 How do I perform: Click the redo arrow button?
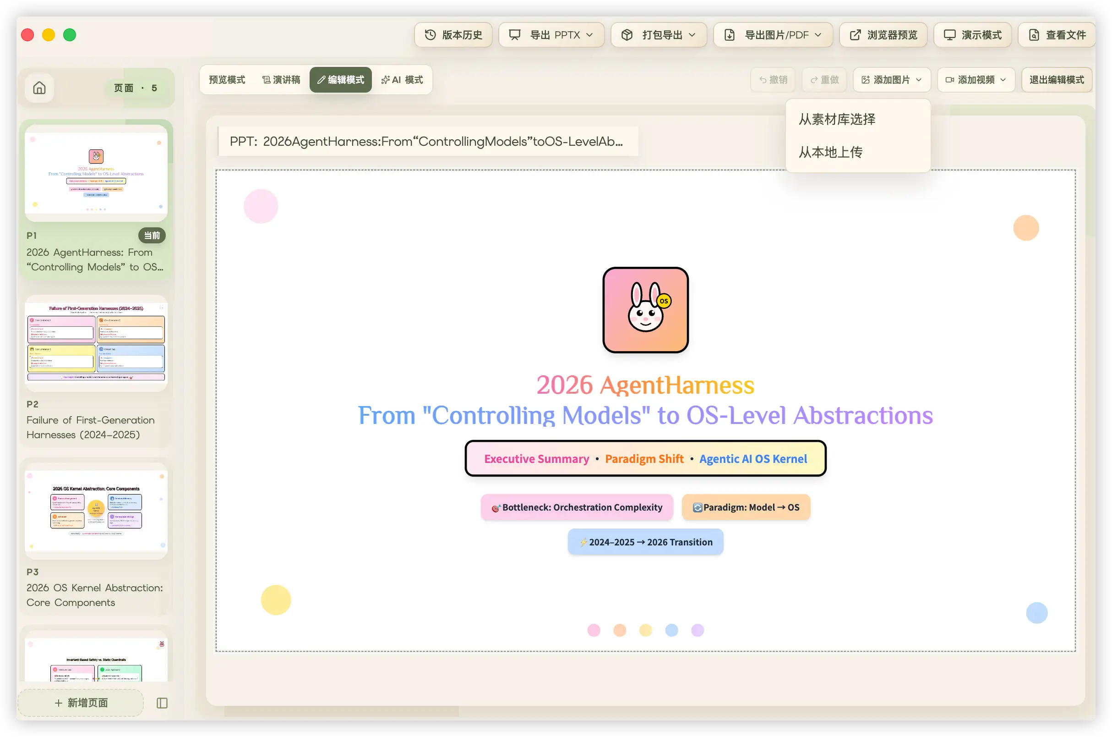tap(824, 80)
